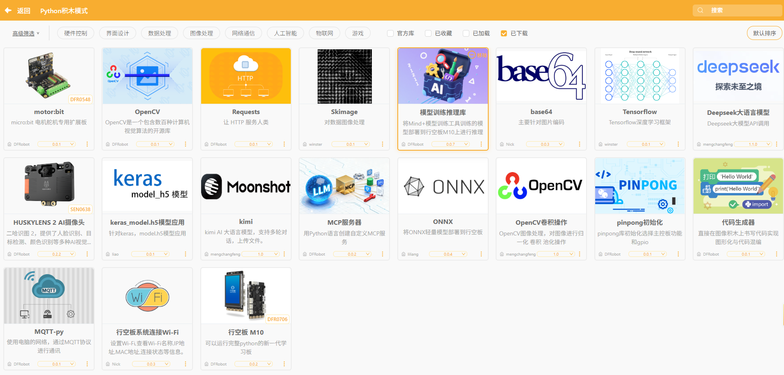This screenshot has width=784, height=375.
Task: Check the 已收藏 filter box
Action: [x=428, y=33]
